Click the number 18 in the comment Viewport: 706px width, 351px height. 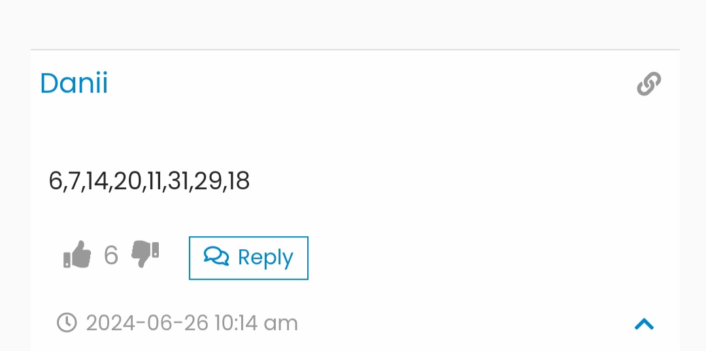[239, 181]
